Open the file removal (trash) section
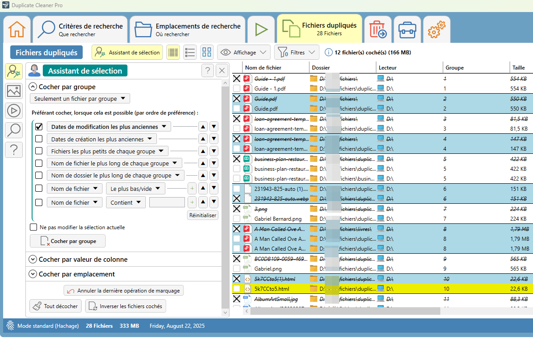The height and width of the screenshot is (338, 533). [x=378, y=29]
